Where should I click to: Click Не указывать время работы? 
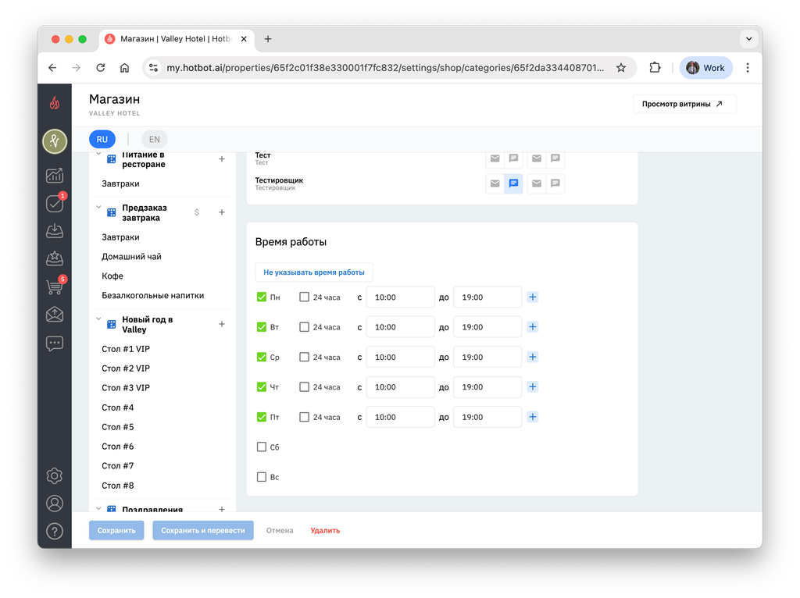(x=314, y=272)
